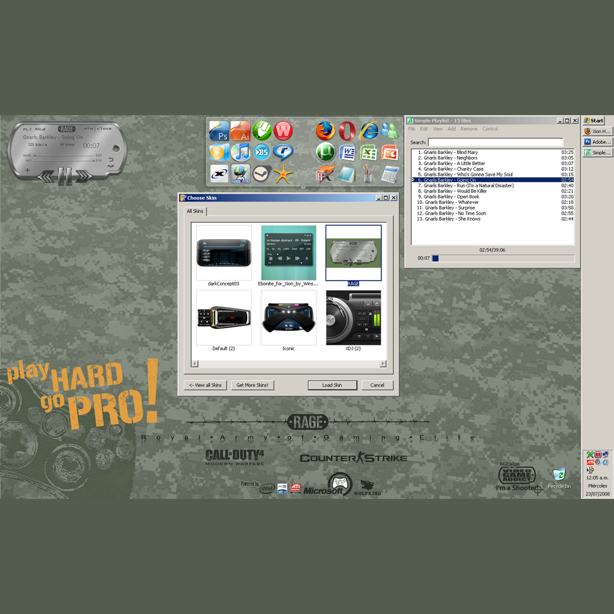Screen dimensions: 614x614
Task: Launch Paint brushes icon in dock
Action: coord(369,174)
